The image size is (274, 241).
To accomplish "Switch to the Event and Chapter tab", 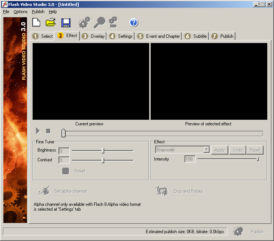I will tap(158, 36).
